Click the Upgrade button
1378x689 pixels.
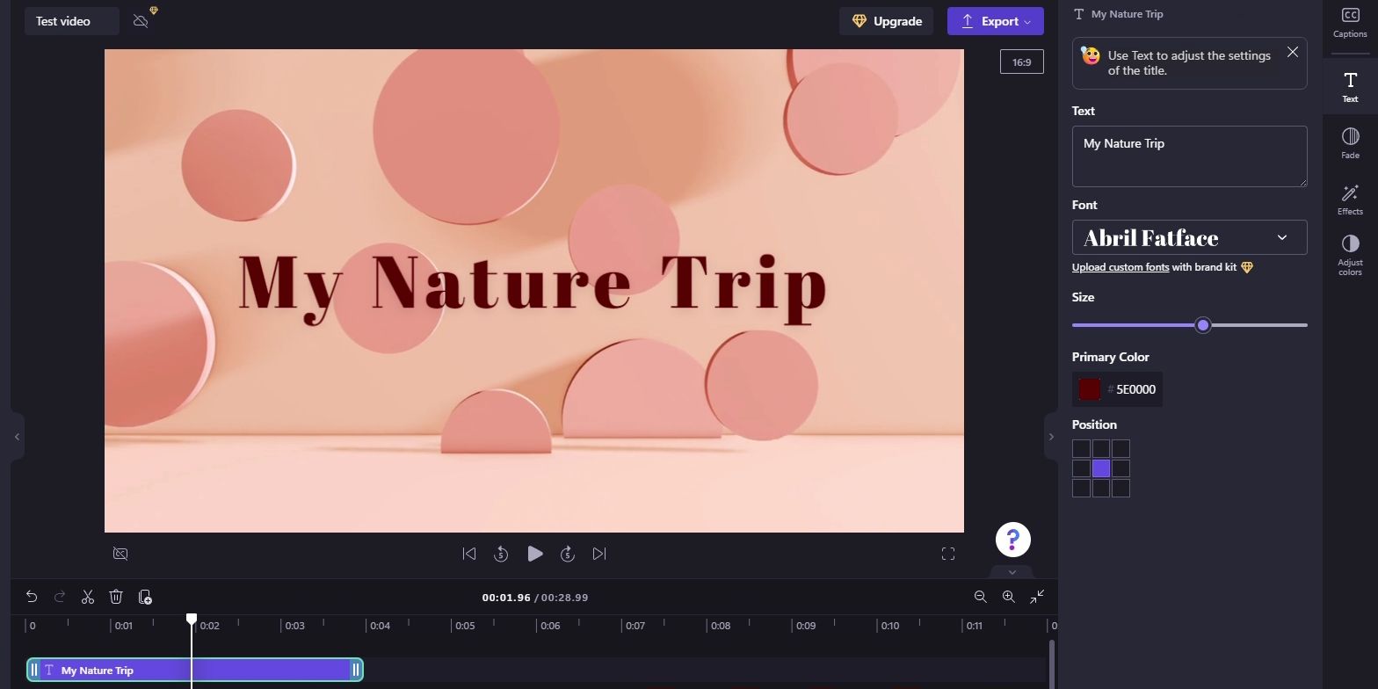886,21
